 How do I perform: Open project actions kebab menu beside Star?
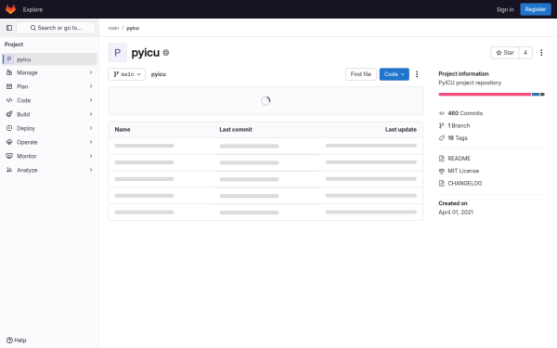[541, 53]
